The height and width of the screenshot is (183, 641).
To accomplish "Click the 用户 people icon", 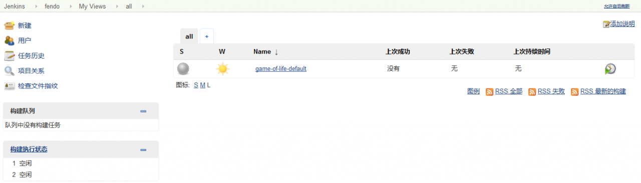I will (x=10, y=40).
